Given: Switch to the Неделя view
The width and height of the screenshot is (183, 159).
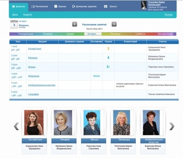Looking at the screenshot, I should 27,15.
